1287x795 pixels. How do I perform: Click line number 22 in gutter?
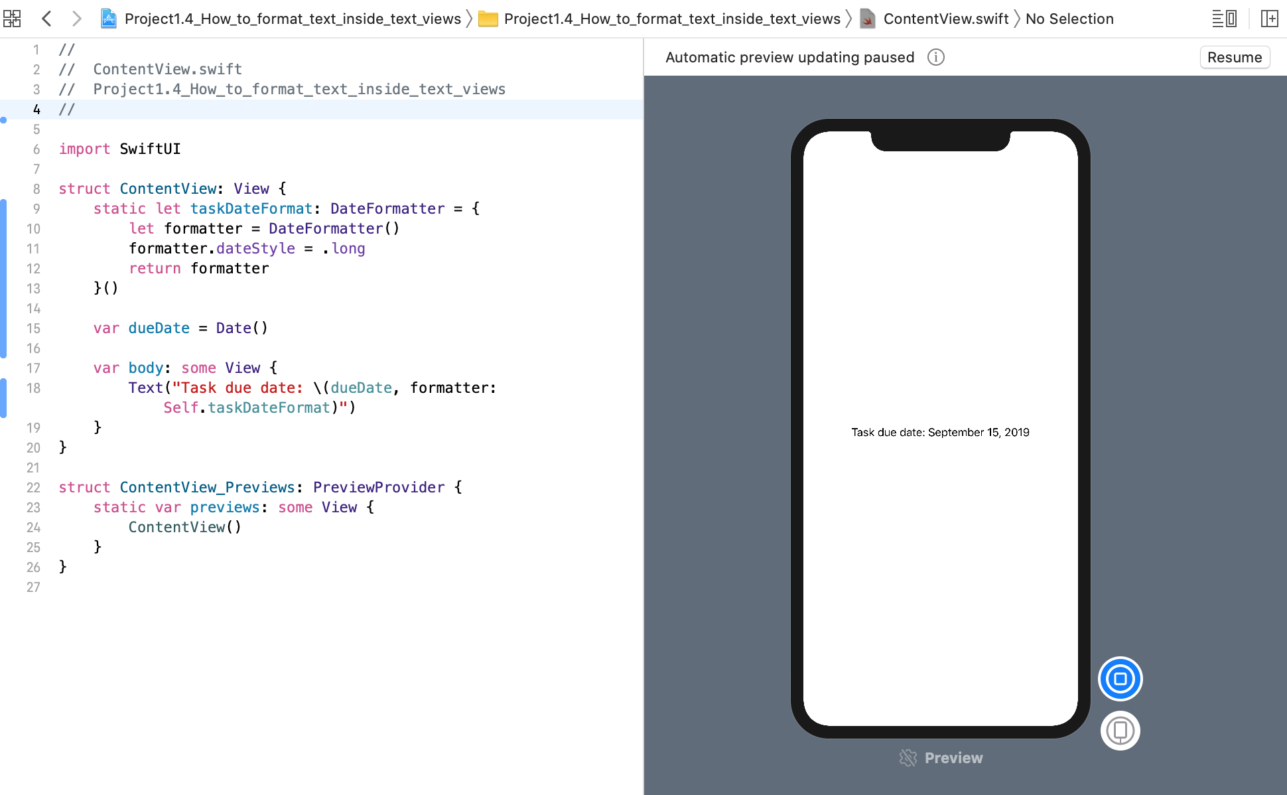coord(33,487)
